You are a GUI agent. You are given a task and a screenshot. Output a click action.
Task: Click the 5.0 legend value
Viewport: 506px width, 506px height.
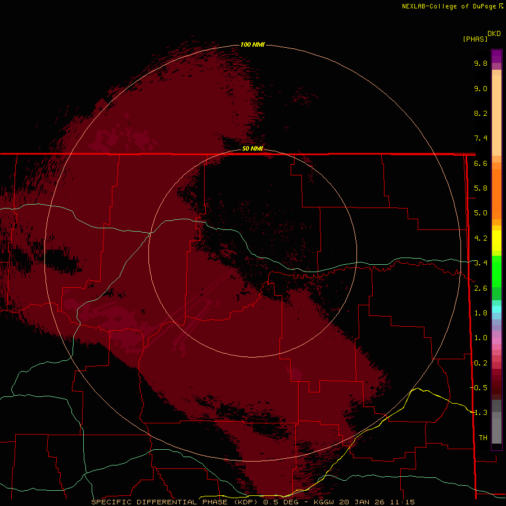click(481, 213)
